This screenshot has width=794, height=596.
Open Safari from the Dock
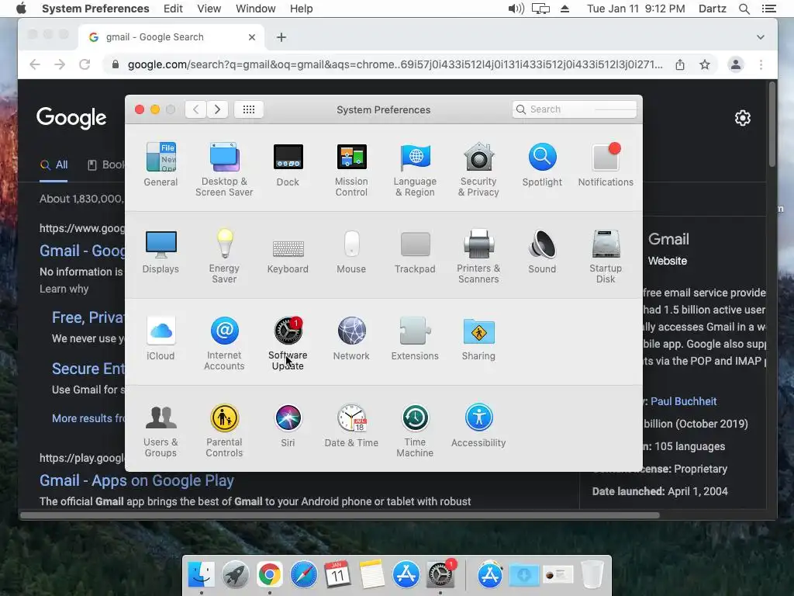[x=303, y=575]
